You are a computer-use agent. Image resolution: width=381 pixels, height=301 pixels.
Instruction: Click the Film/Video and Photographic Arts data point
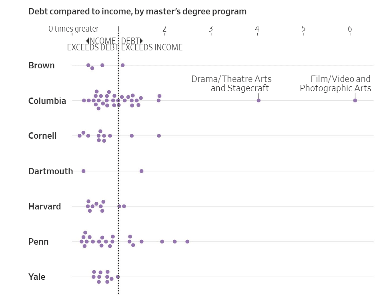[355, 100]
